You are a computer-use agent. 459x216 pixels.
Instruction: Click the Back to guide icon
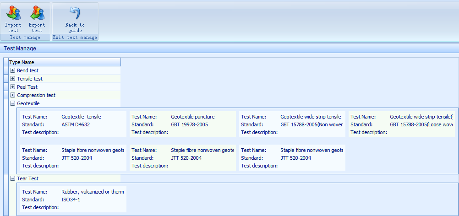[75, 14]
